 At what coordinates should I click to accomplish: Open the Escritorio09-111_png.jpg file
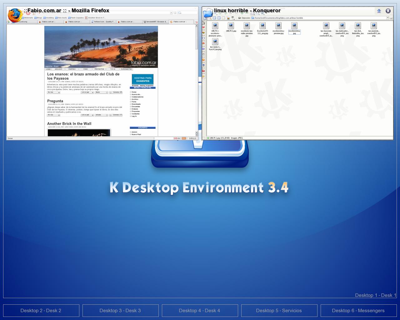262,26
